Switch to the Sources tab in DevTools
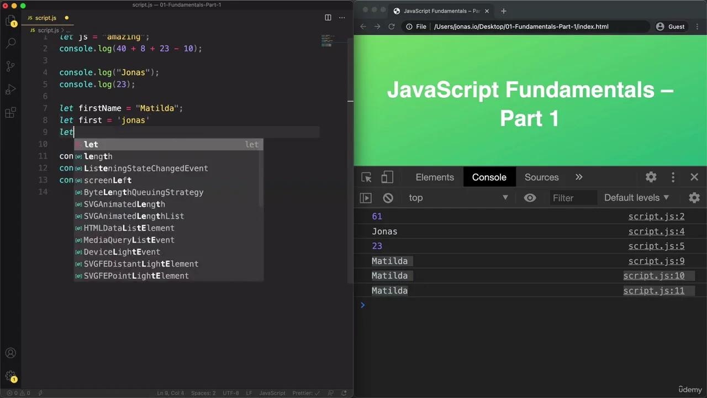 [541, 177]
